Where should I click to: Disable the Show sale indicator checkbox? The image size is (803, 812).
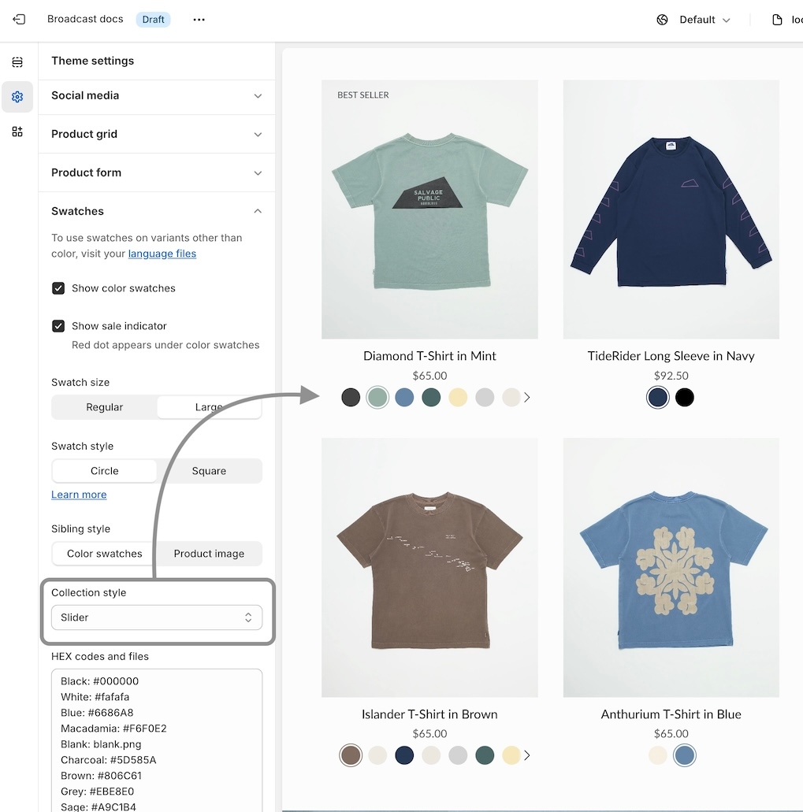pyautogui.click(x=58, y=326)
